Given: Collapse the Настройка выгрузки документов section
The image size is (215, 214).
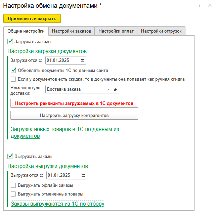Looking at the screenshot, I should pos(48,166).
